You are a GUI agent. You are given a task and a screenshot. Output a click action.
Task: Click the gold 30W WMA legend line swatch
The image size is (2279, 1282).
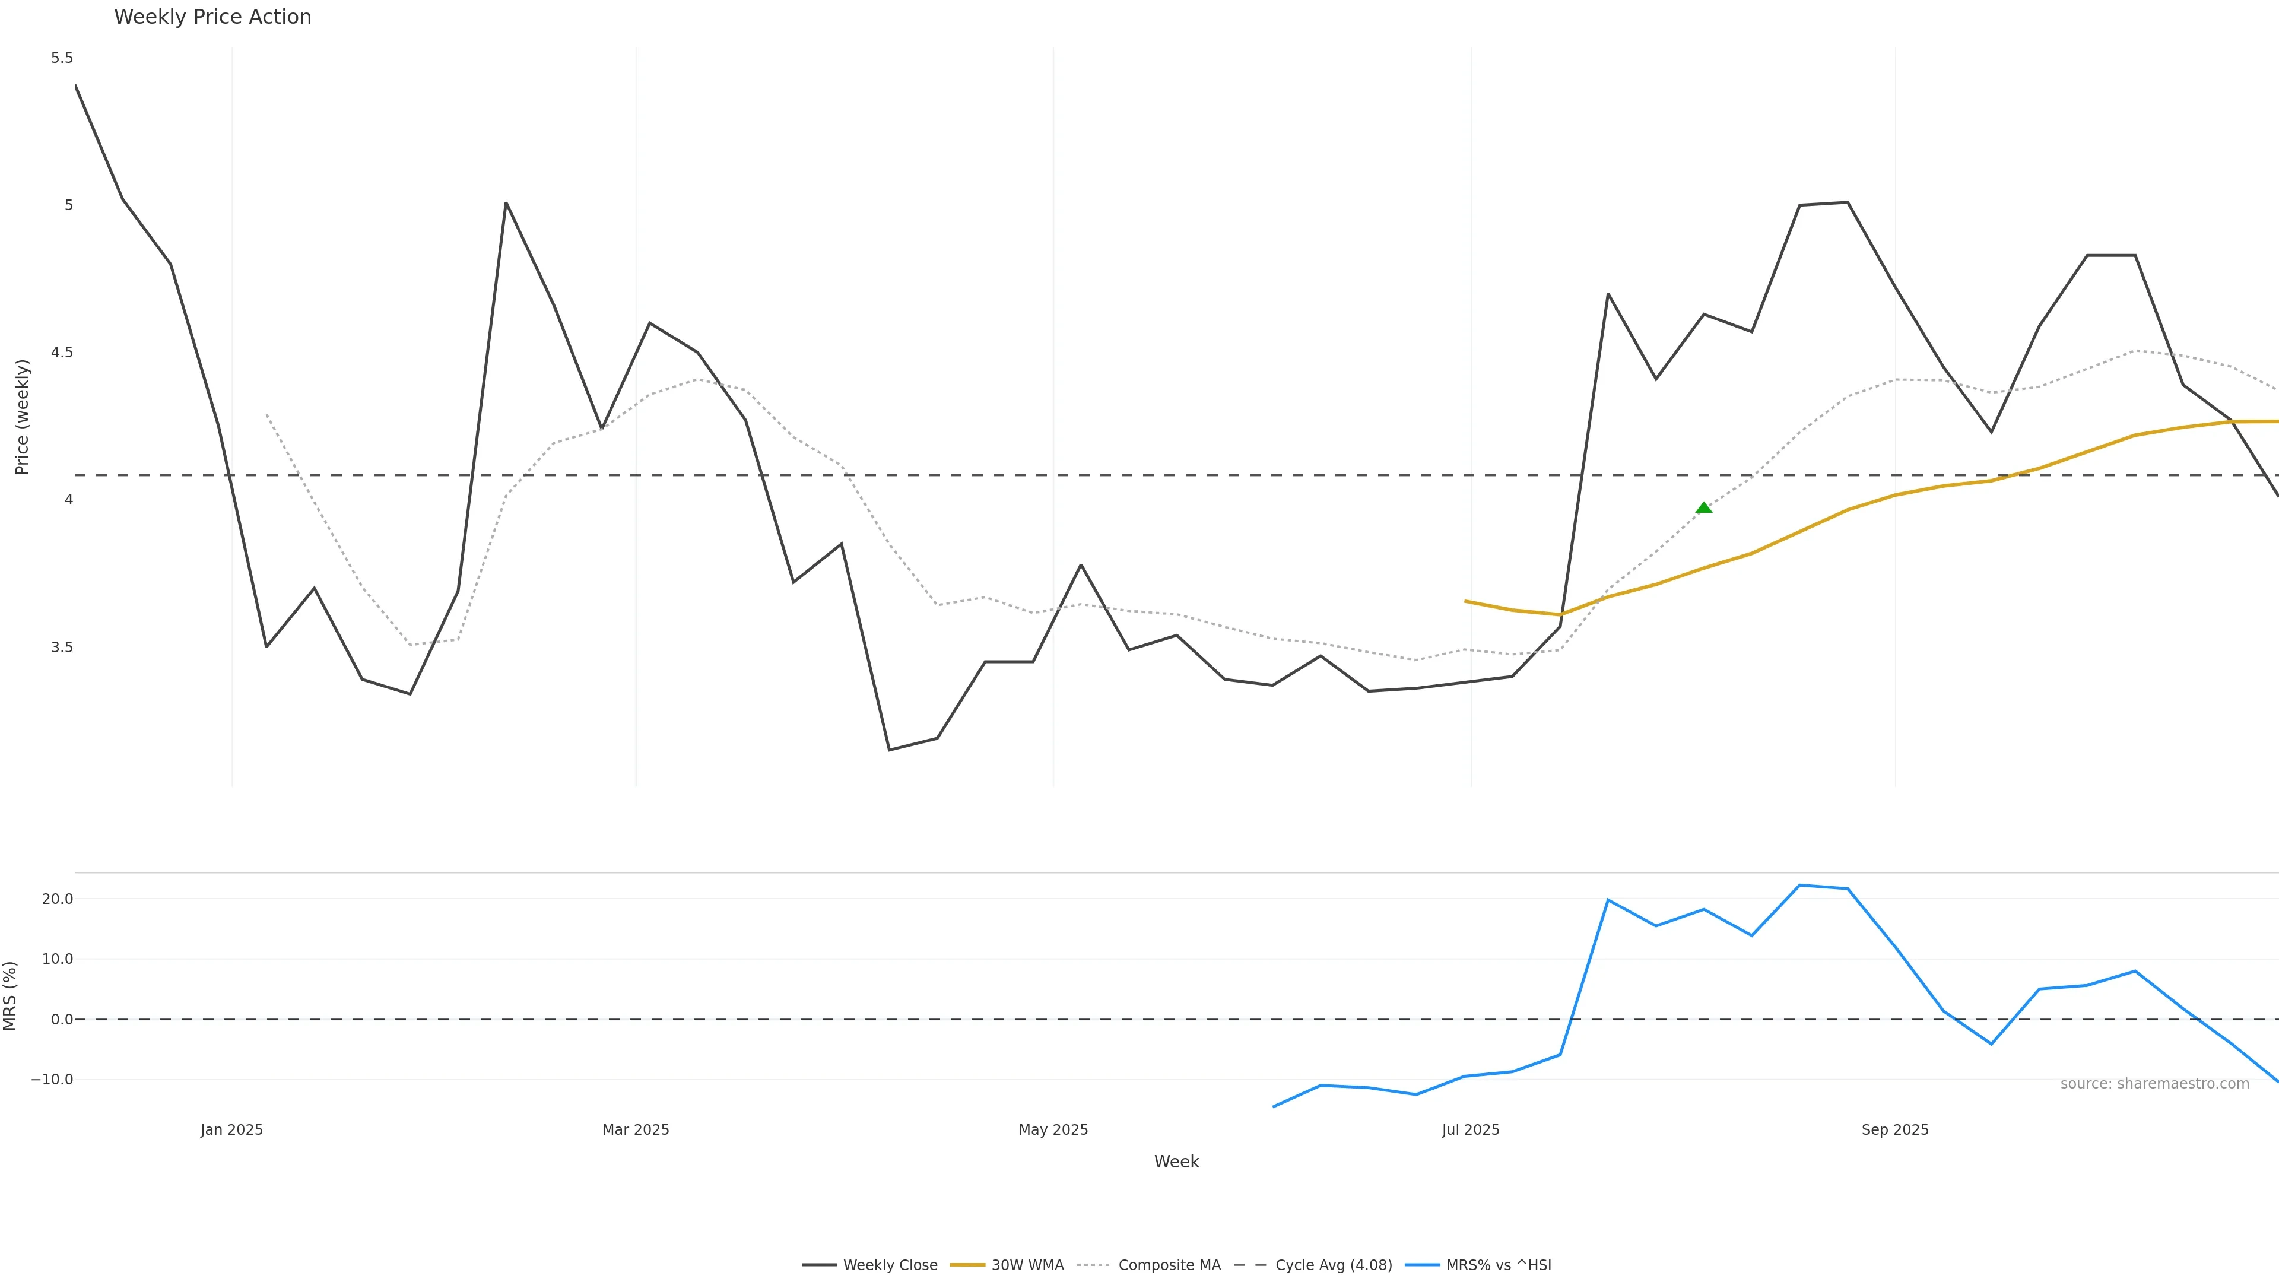click(x=967, y=1265)
